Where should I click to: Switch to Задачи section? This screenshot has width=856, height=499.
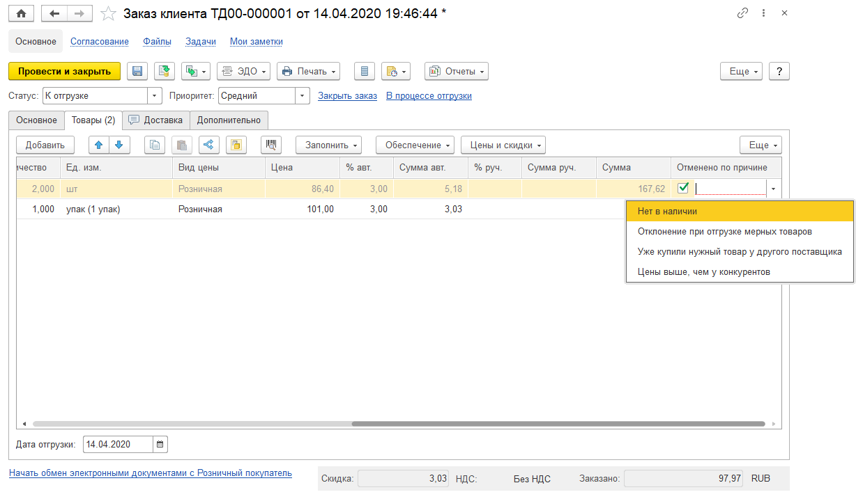click(x=201, y=41)
